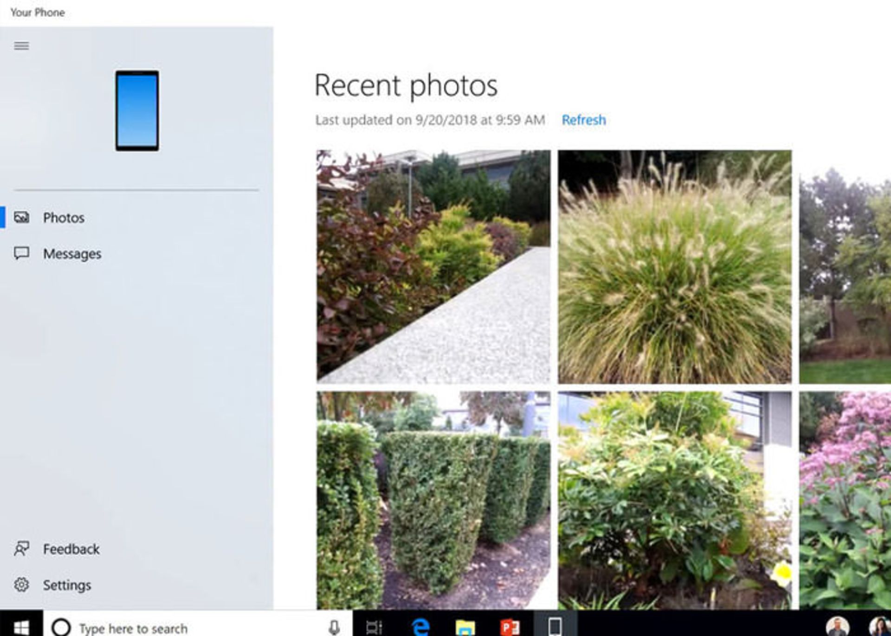
Task: Click the phone device icon
Action: pos(137,111)
